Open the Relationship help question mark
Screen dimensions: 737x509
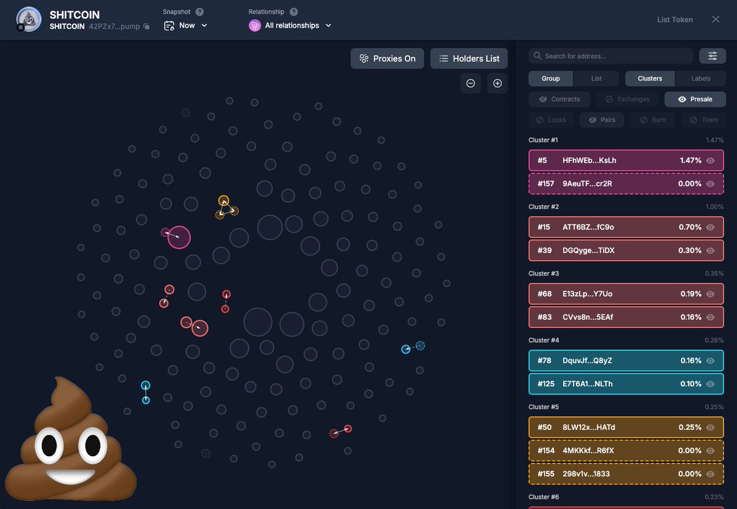click(294, 12)
